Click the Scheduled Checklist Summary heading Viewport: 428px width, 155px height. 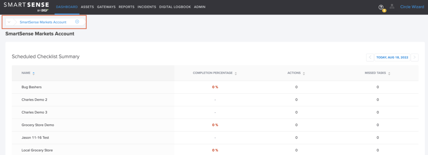pyautogui.click(x=46, y=57)
